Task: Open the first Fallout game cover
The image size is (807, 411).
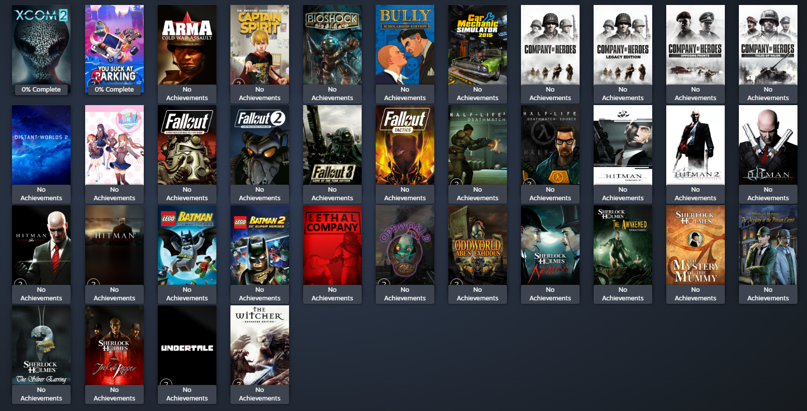Action: pyautogui.click(x=187, y=145)
